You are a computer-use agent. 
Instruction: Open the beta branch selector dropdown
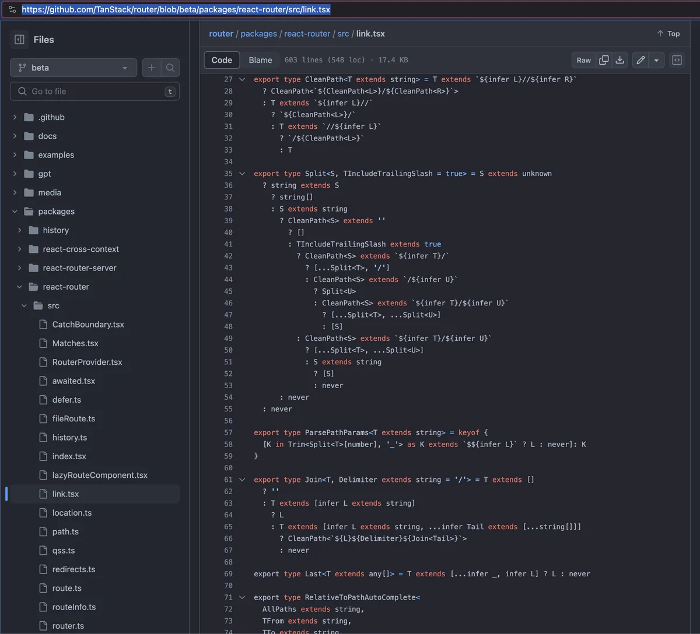coord(73,68)
